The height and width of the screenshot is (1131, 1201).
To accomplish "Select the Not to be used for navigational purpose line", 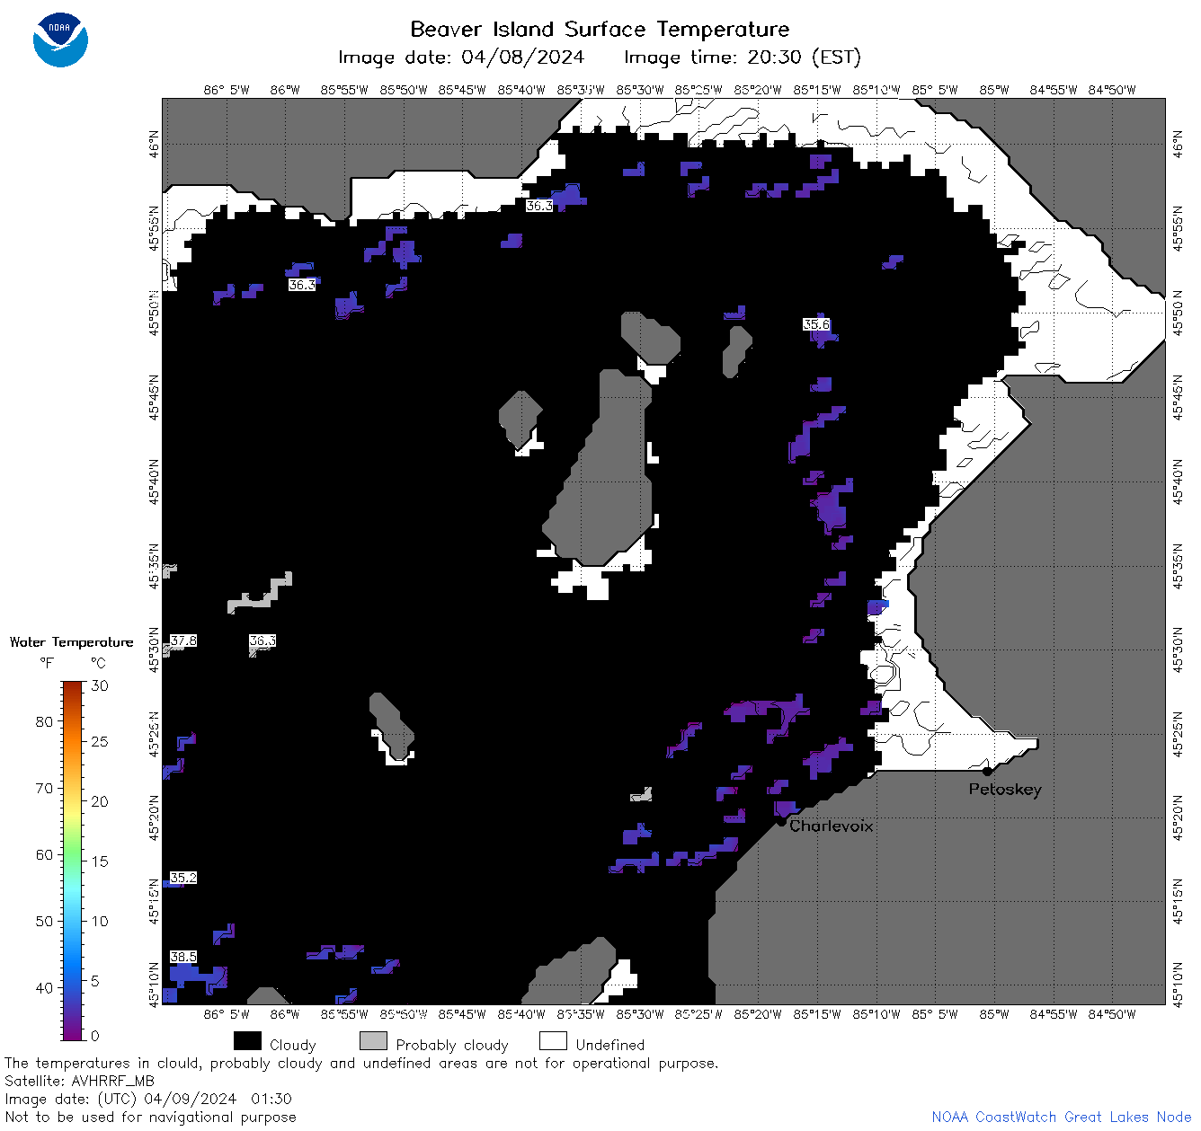I will tap(150, 1118).
